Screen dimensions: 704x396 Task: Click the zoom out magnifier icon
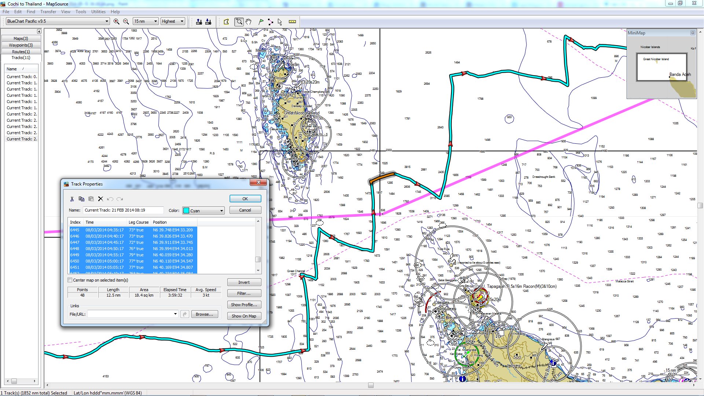pyautogui.click(x=126, y=22)
